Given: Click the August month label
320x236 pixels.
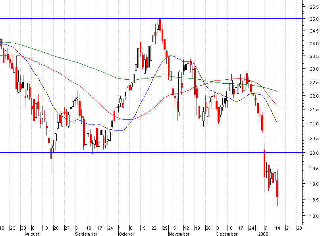Looking at the screenshot, I should [33, 234].
